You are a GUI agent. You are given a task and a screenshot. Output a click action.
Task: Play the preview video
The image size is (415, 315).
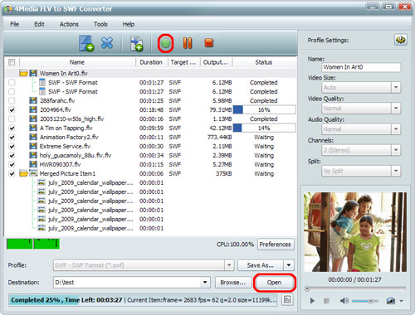tap(312, 301)
